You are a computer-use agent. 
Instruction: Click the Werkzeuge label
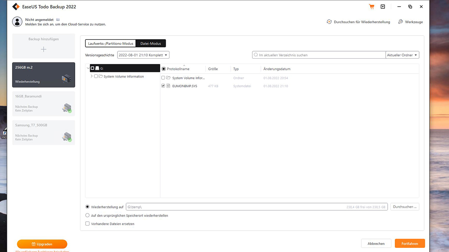click(x=414, y=22)
